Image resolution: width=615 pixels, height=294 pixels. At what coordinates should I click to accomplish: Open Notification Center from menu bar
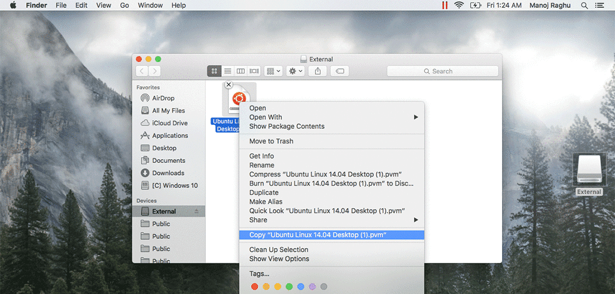[x=599, y=6]
